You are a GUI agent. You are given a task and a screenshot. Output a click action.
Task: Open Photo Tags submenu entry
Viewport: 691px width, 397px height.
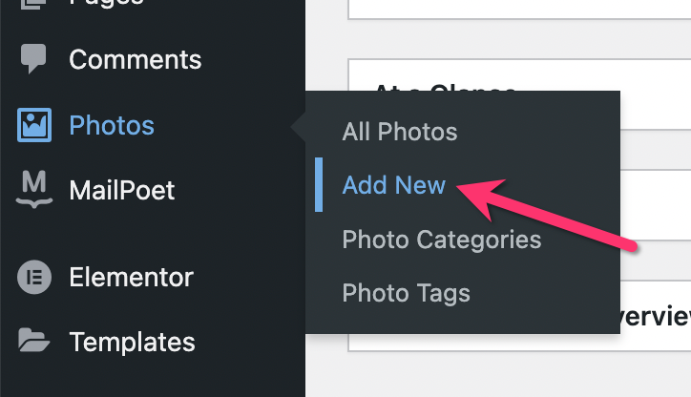click(x=407, y=293)
